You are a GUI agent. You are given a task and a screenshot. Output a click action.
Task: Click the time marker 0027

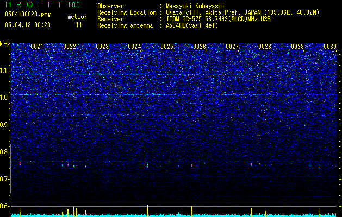click(232, 47)
